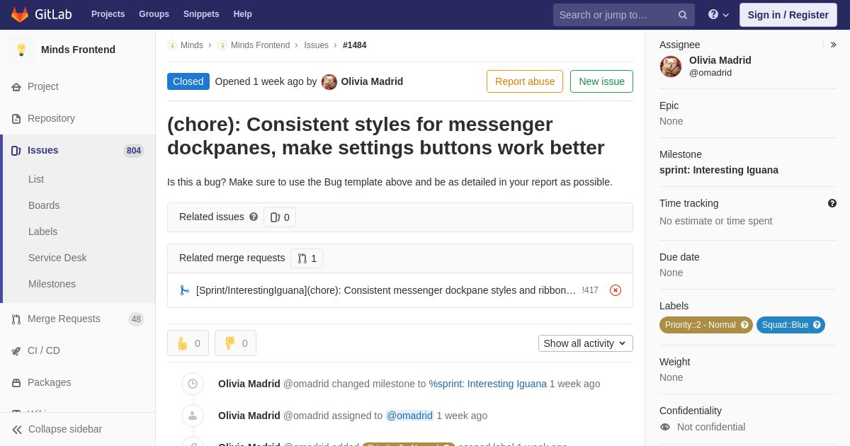Click the Minds Frontend breadcrumb icon
This screenshot has height=446, width=850.
[222, 45]
